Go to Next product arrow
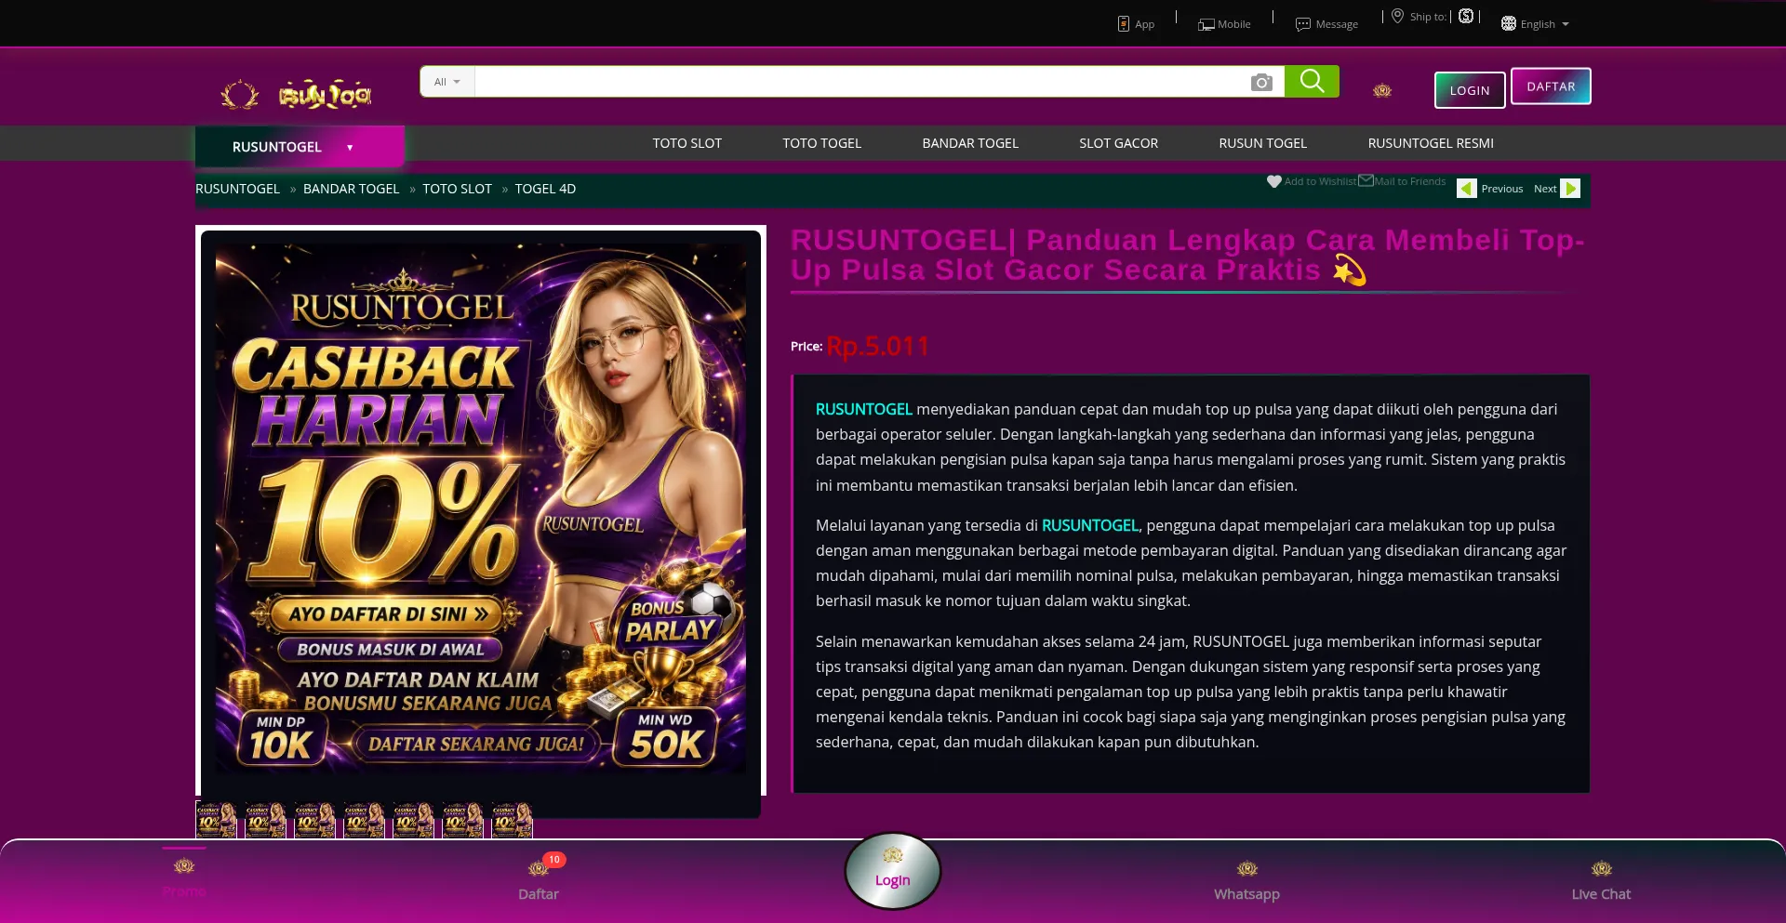Image resolution: width=1786 pixels, height=923 pixels. coord(1570,189)
